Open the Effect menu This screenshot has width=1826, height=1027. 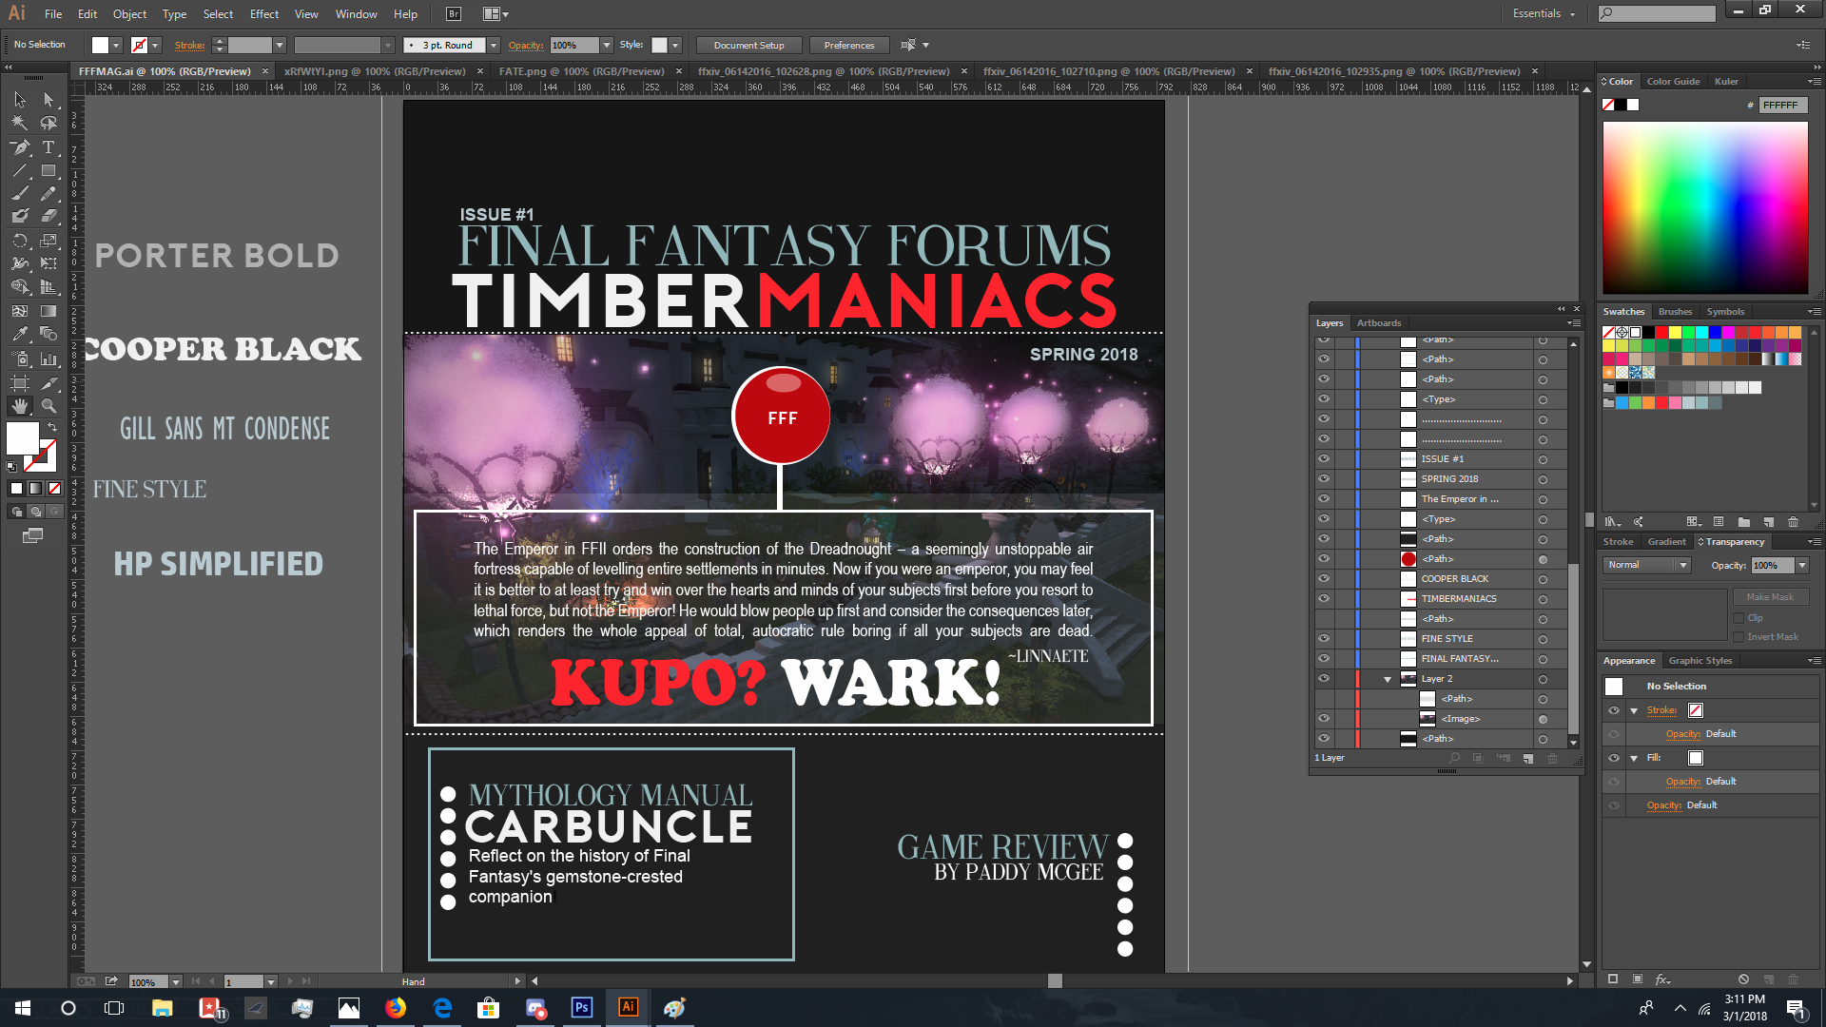click(x=263, y=13)
